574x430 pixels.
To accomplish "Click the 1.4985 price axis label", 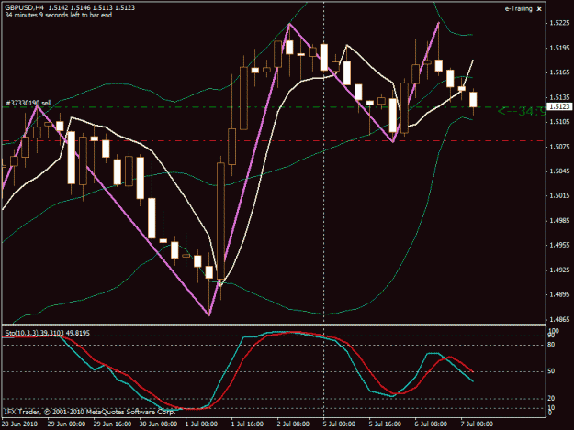I will [x=559, y=220].
